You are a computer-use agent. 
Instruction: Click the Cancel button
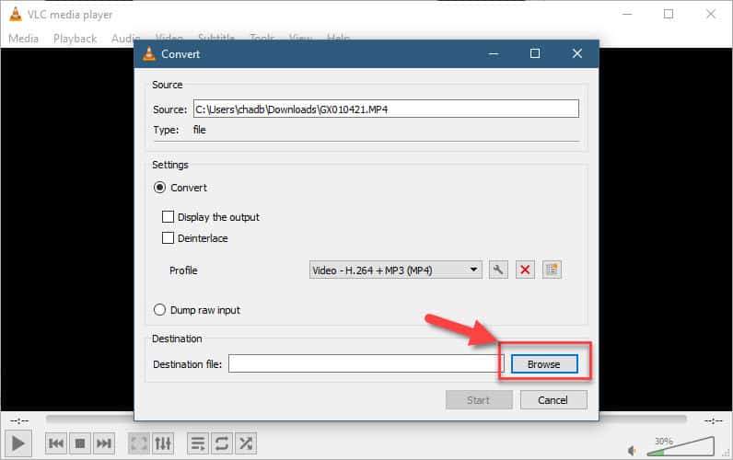pos(553,400)
